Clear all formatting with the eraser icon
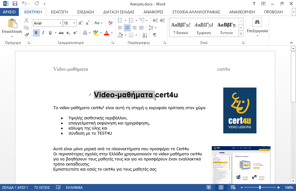This screenshot has height=191, width=296. (110, 23)
